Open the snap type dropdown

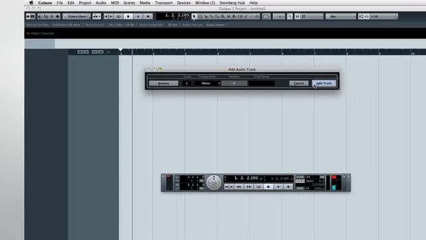pyautogui.click(x=312, y=16)
